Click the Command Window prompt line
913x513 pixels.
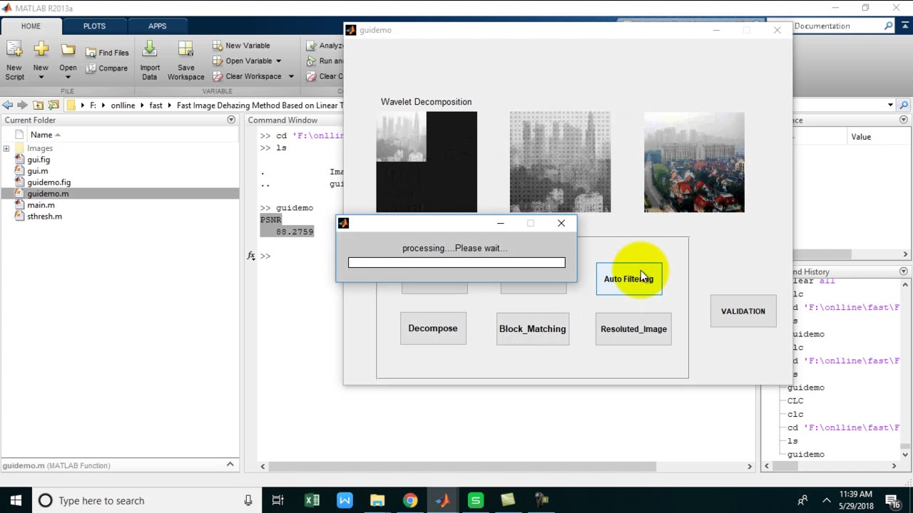[265, 256]
